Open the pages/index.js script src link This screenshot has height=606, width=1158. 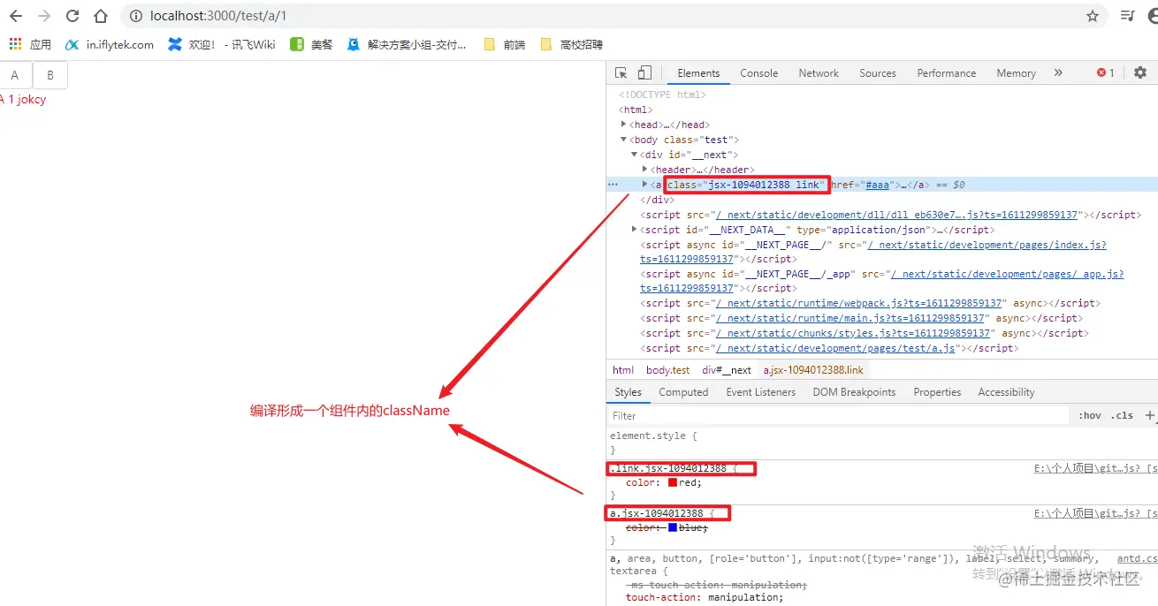[x=987, y=245]
